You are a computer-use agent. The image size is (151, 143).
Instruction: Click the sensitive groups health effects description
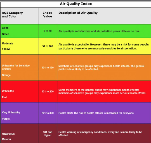102,68
